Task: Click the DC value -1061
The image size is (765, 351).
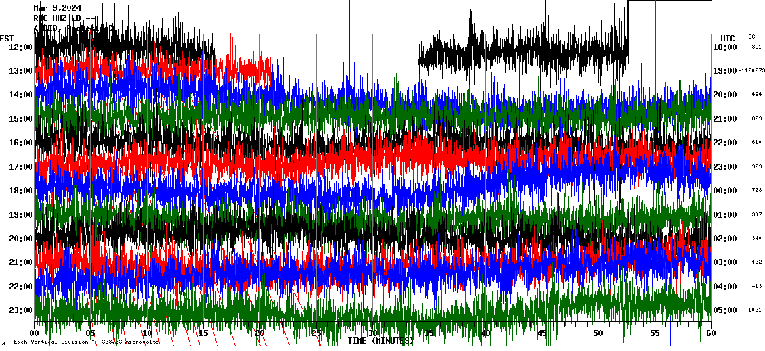Action: [755, 310]
